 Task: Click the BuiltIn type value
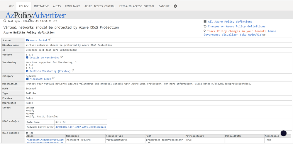tap(31, 93)
